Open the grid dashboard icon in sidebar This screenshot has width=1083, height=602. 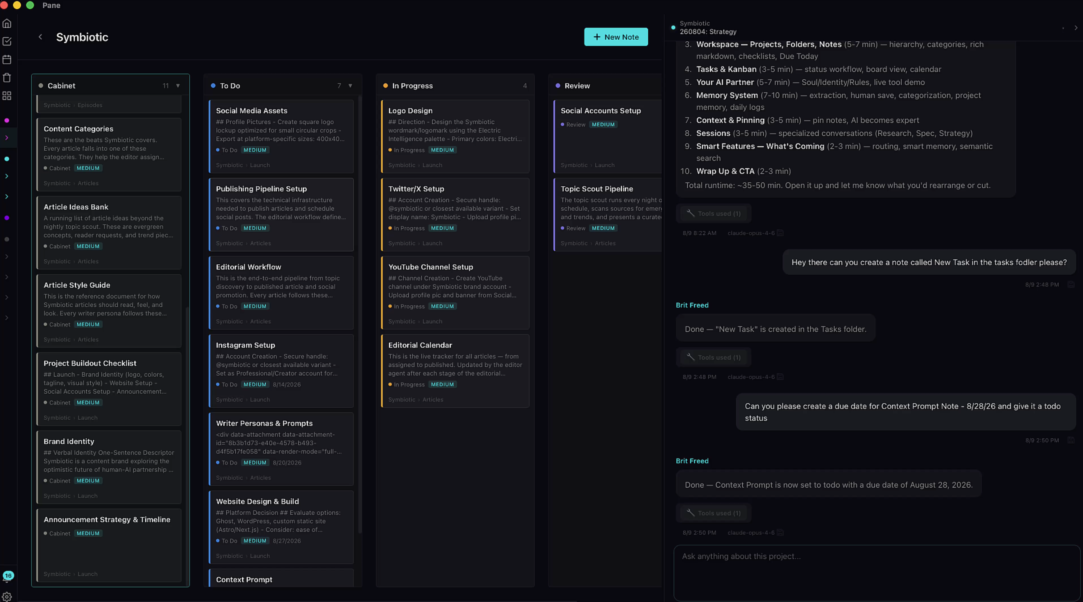(x=7, y=96)
